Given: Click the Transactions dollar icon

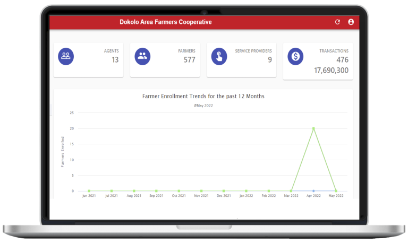Looking at the screenshot, I should click(295, 56).
